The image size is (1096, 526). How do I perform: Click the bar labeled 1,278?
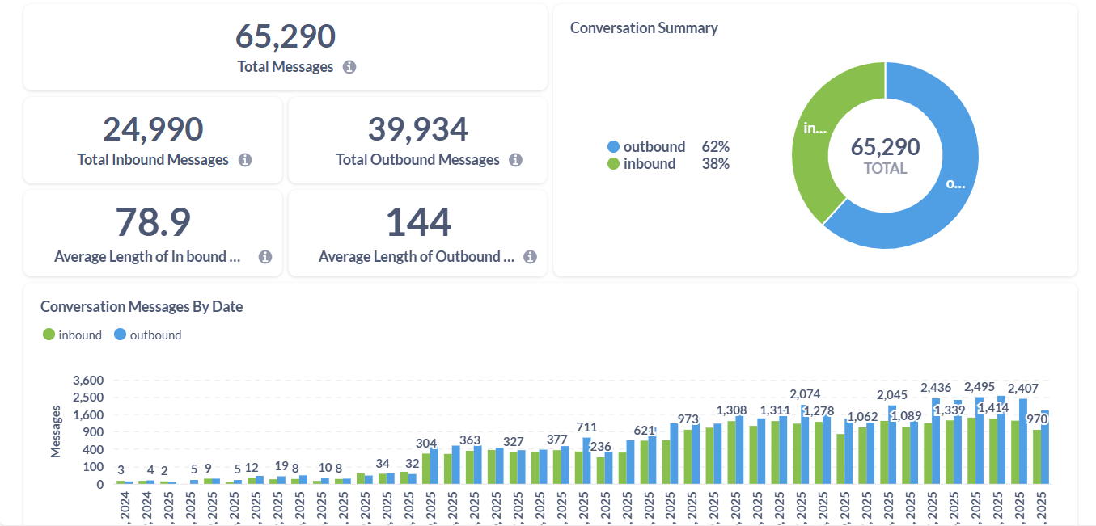[x=819, y=452]
